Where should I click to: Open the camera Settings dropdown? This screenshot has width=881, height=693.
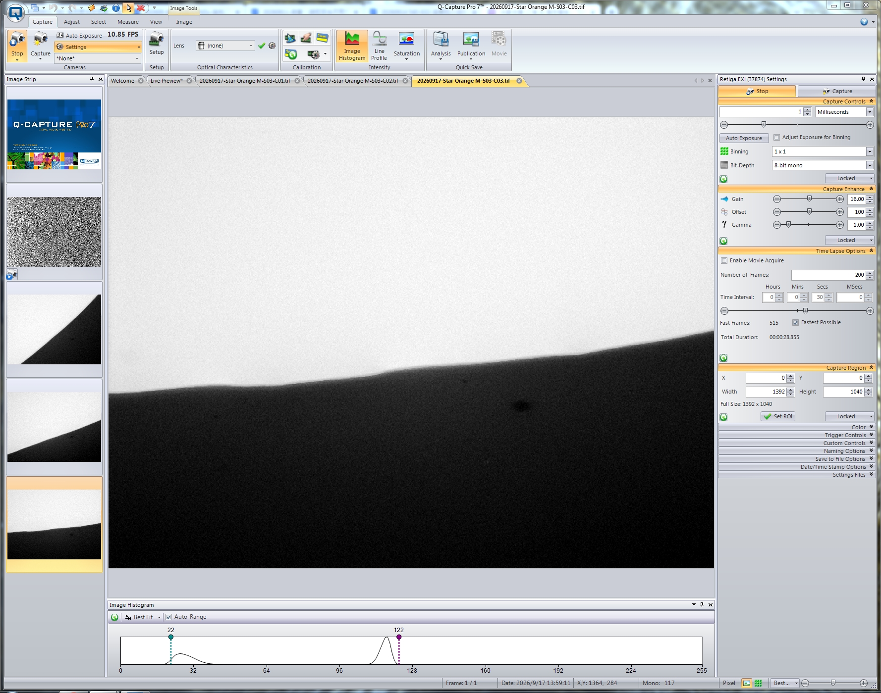98,47
